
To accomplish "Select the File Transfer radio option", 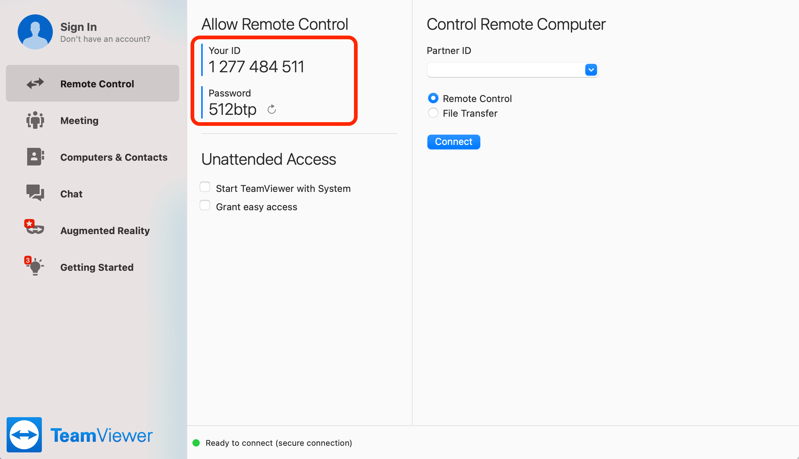I will [433, 113].
